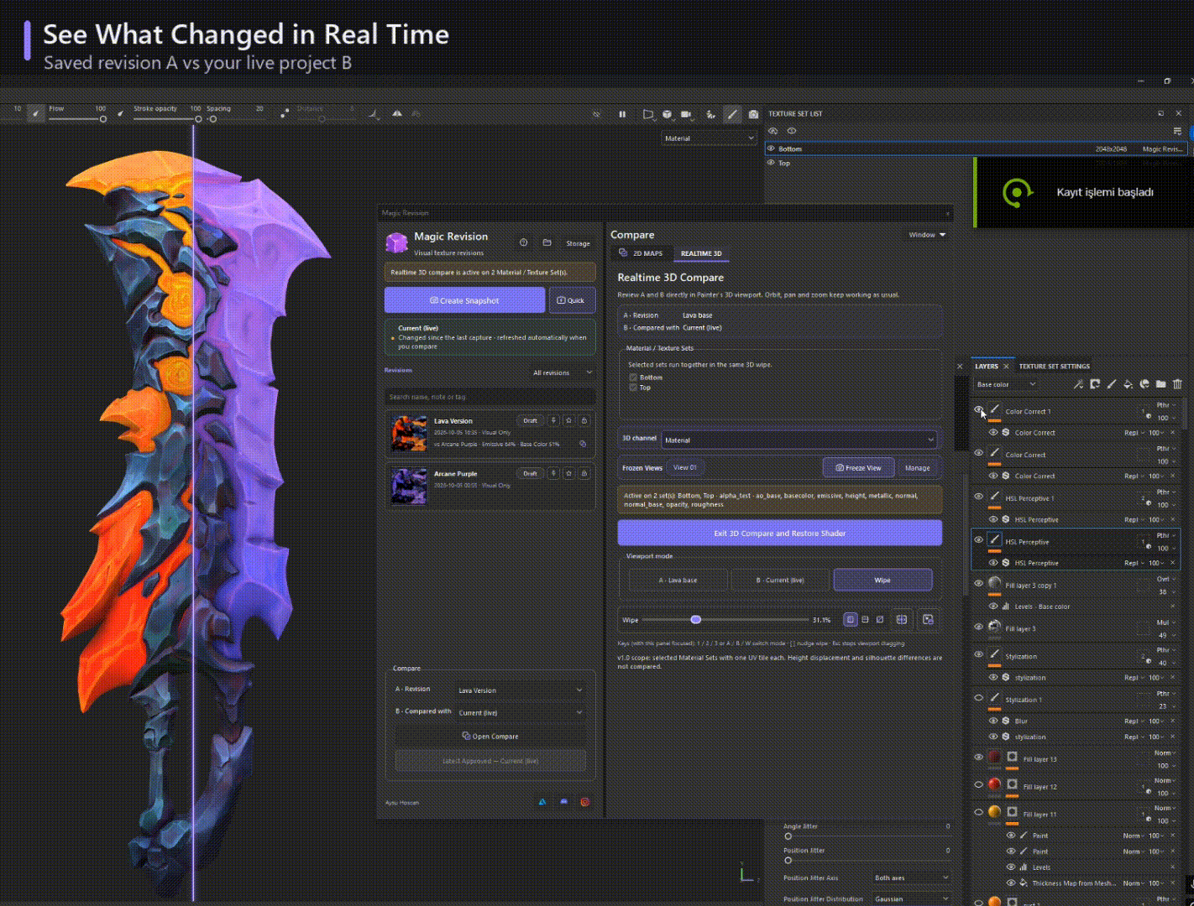Click Exit 3D Compare and Restore Shader
The image size is (1194, 906).
tap(779, 534)
